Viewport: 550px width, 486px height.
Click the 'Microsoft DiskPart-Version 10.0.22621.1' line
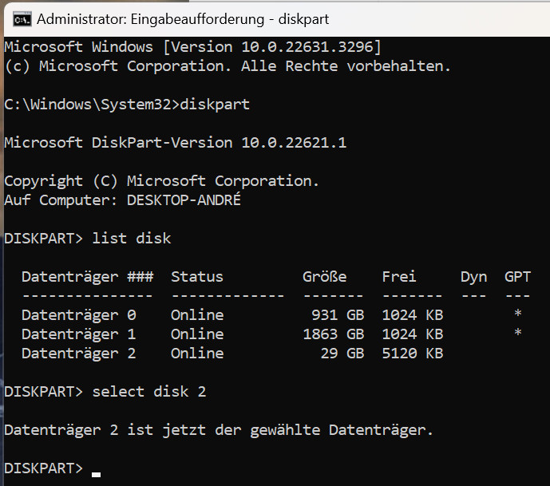(175, 143)
